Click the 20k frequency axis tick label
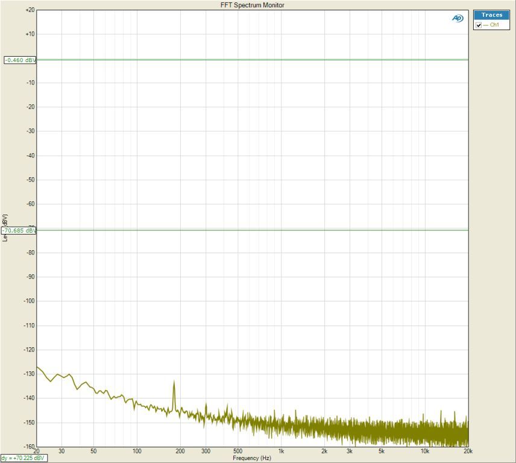Screen dimensions: 516x463 pos(468,451)
